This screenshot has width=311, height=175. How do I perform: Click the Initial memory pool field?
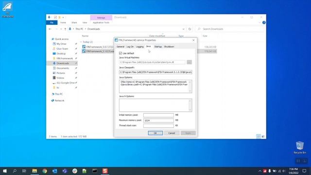point(158,115)
